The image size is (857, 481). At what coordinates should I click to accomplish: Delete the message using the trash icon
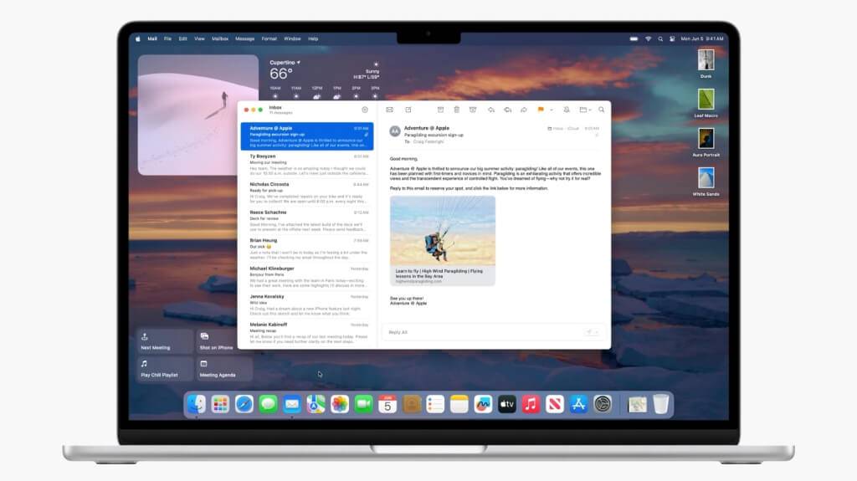[456, 110]
